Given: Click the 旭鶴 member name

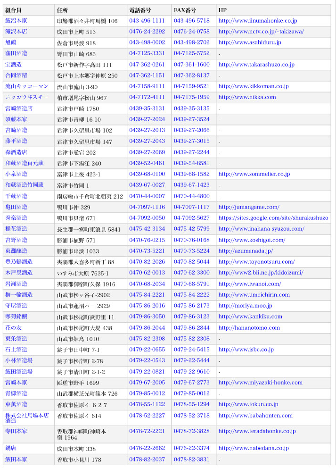Looking at the screenshot, I should tap(11, 42).
